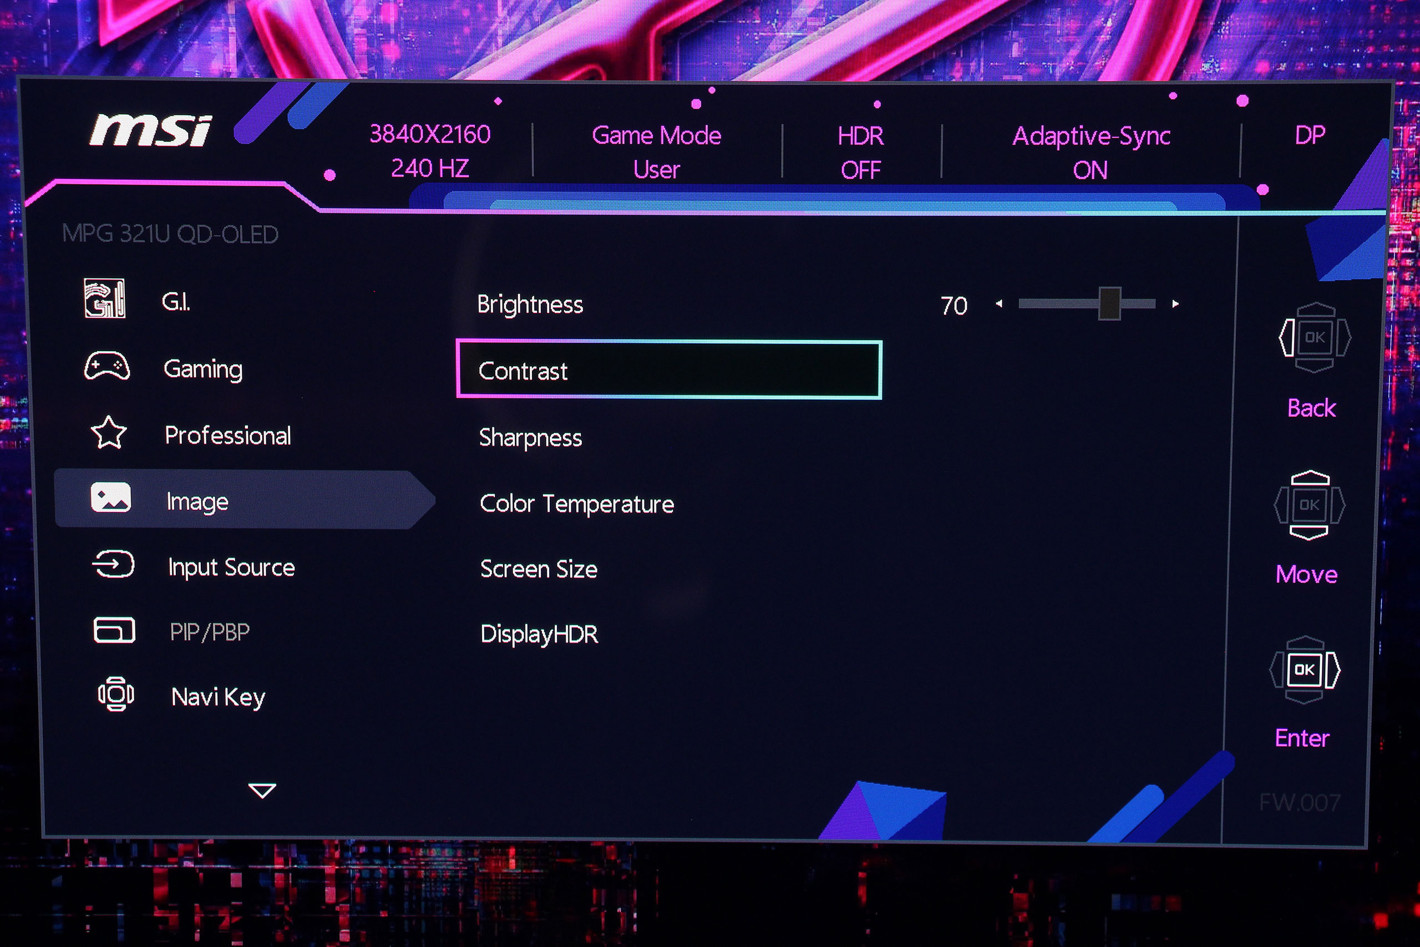Click the G.I. menu icon
The width and height of the screenshot is (1420, 947).
[104, 298]
